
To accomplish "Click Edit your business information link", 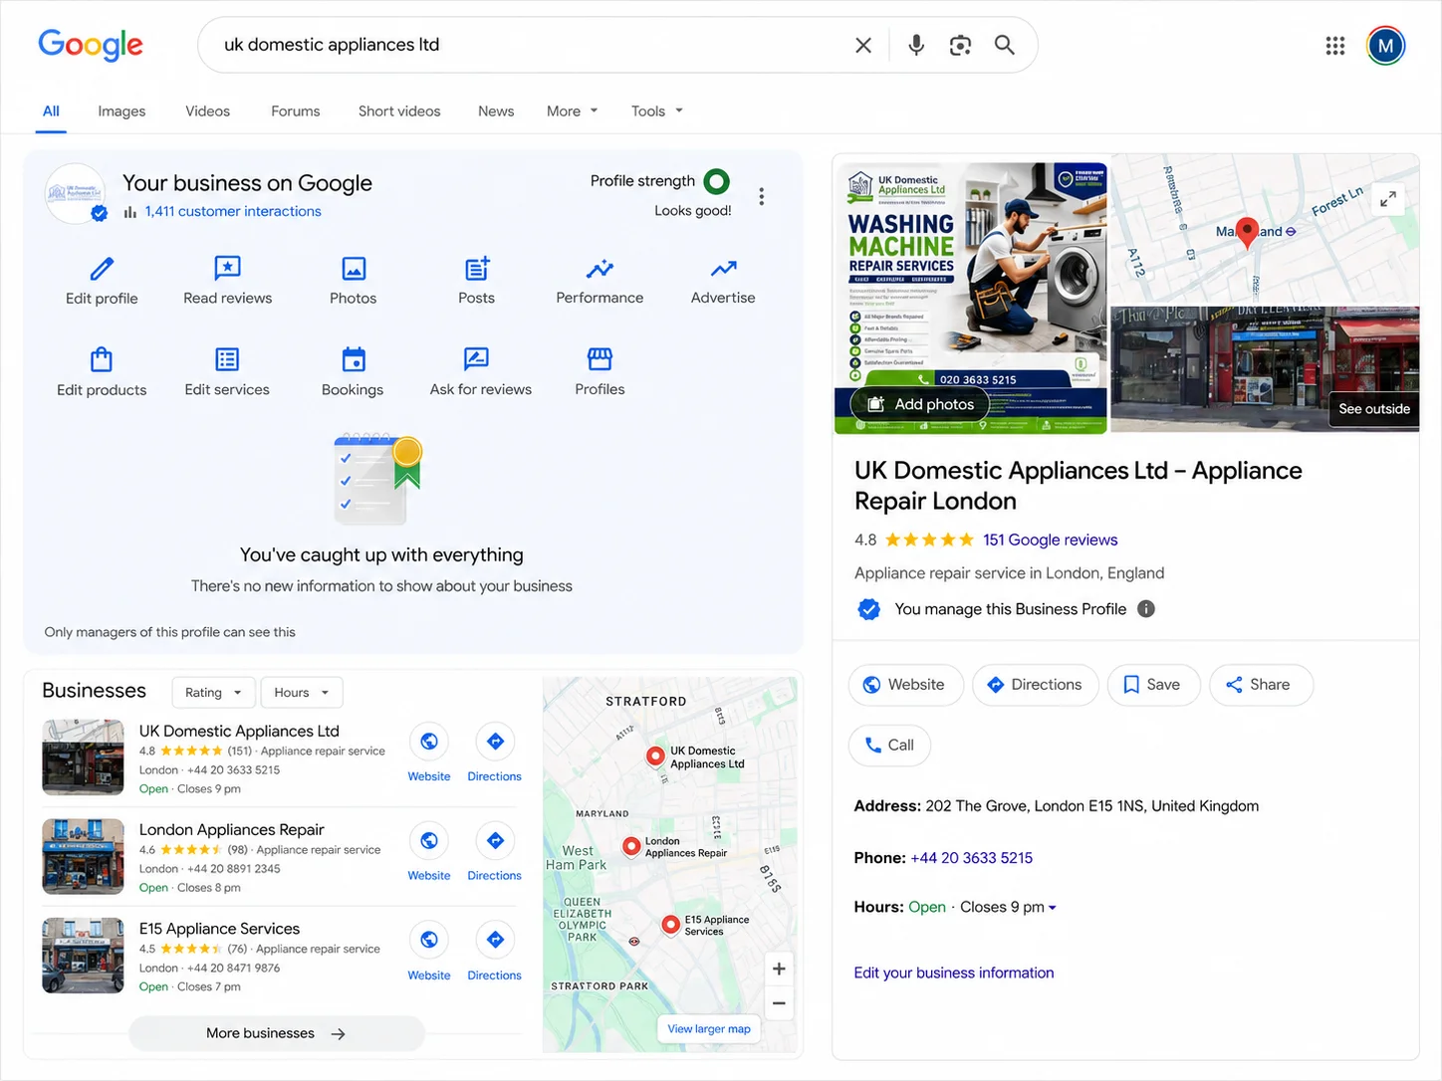I will (x=953, y=973).
